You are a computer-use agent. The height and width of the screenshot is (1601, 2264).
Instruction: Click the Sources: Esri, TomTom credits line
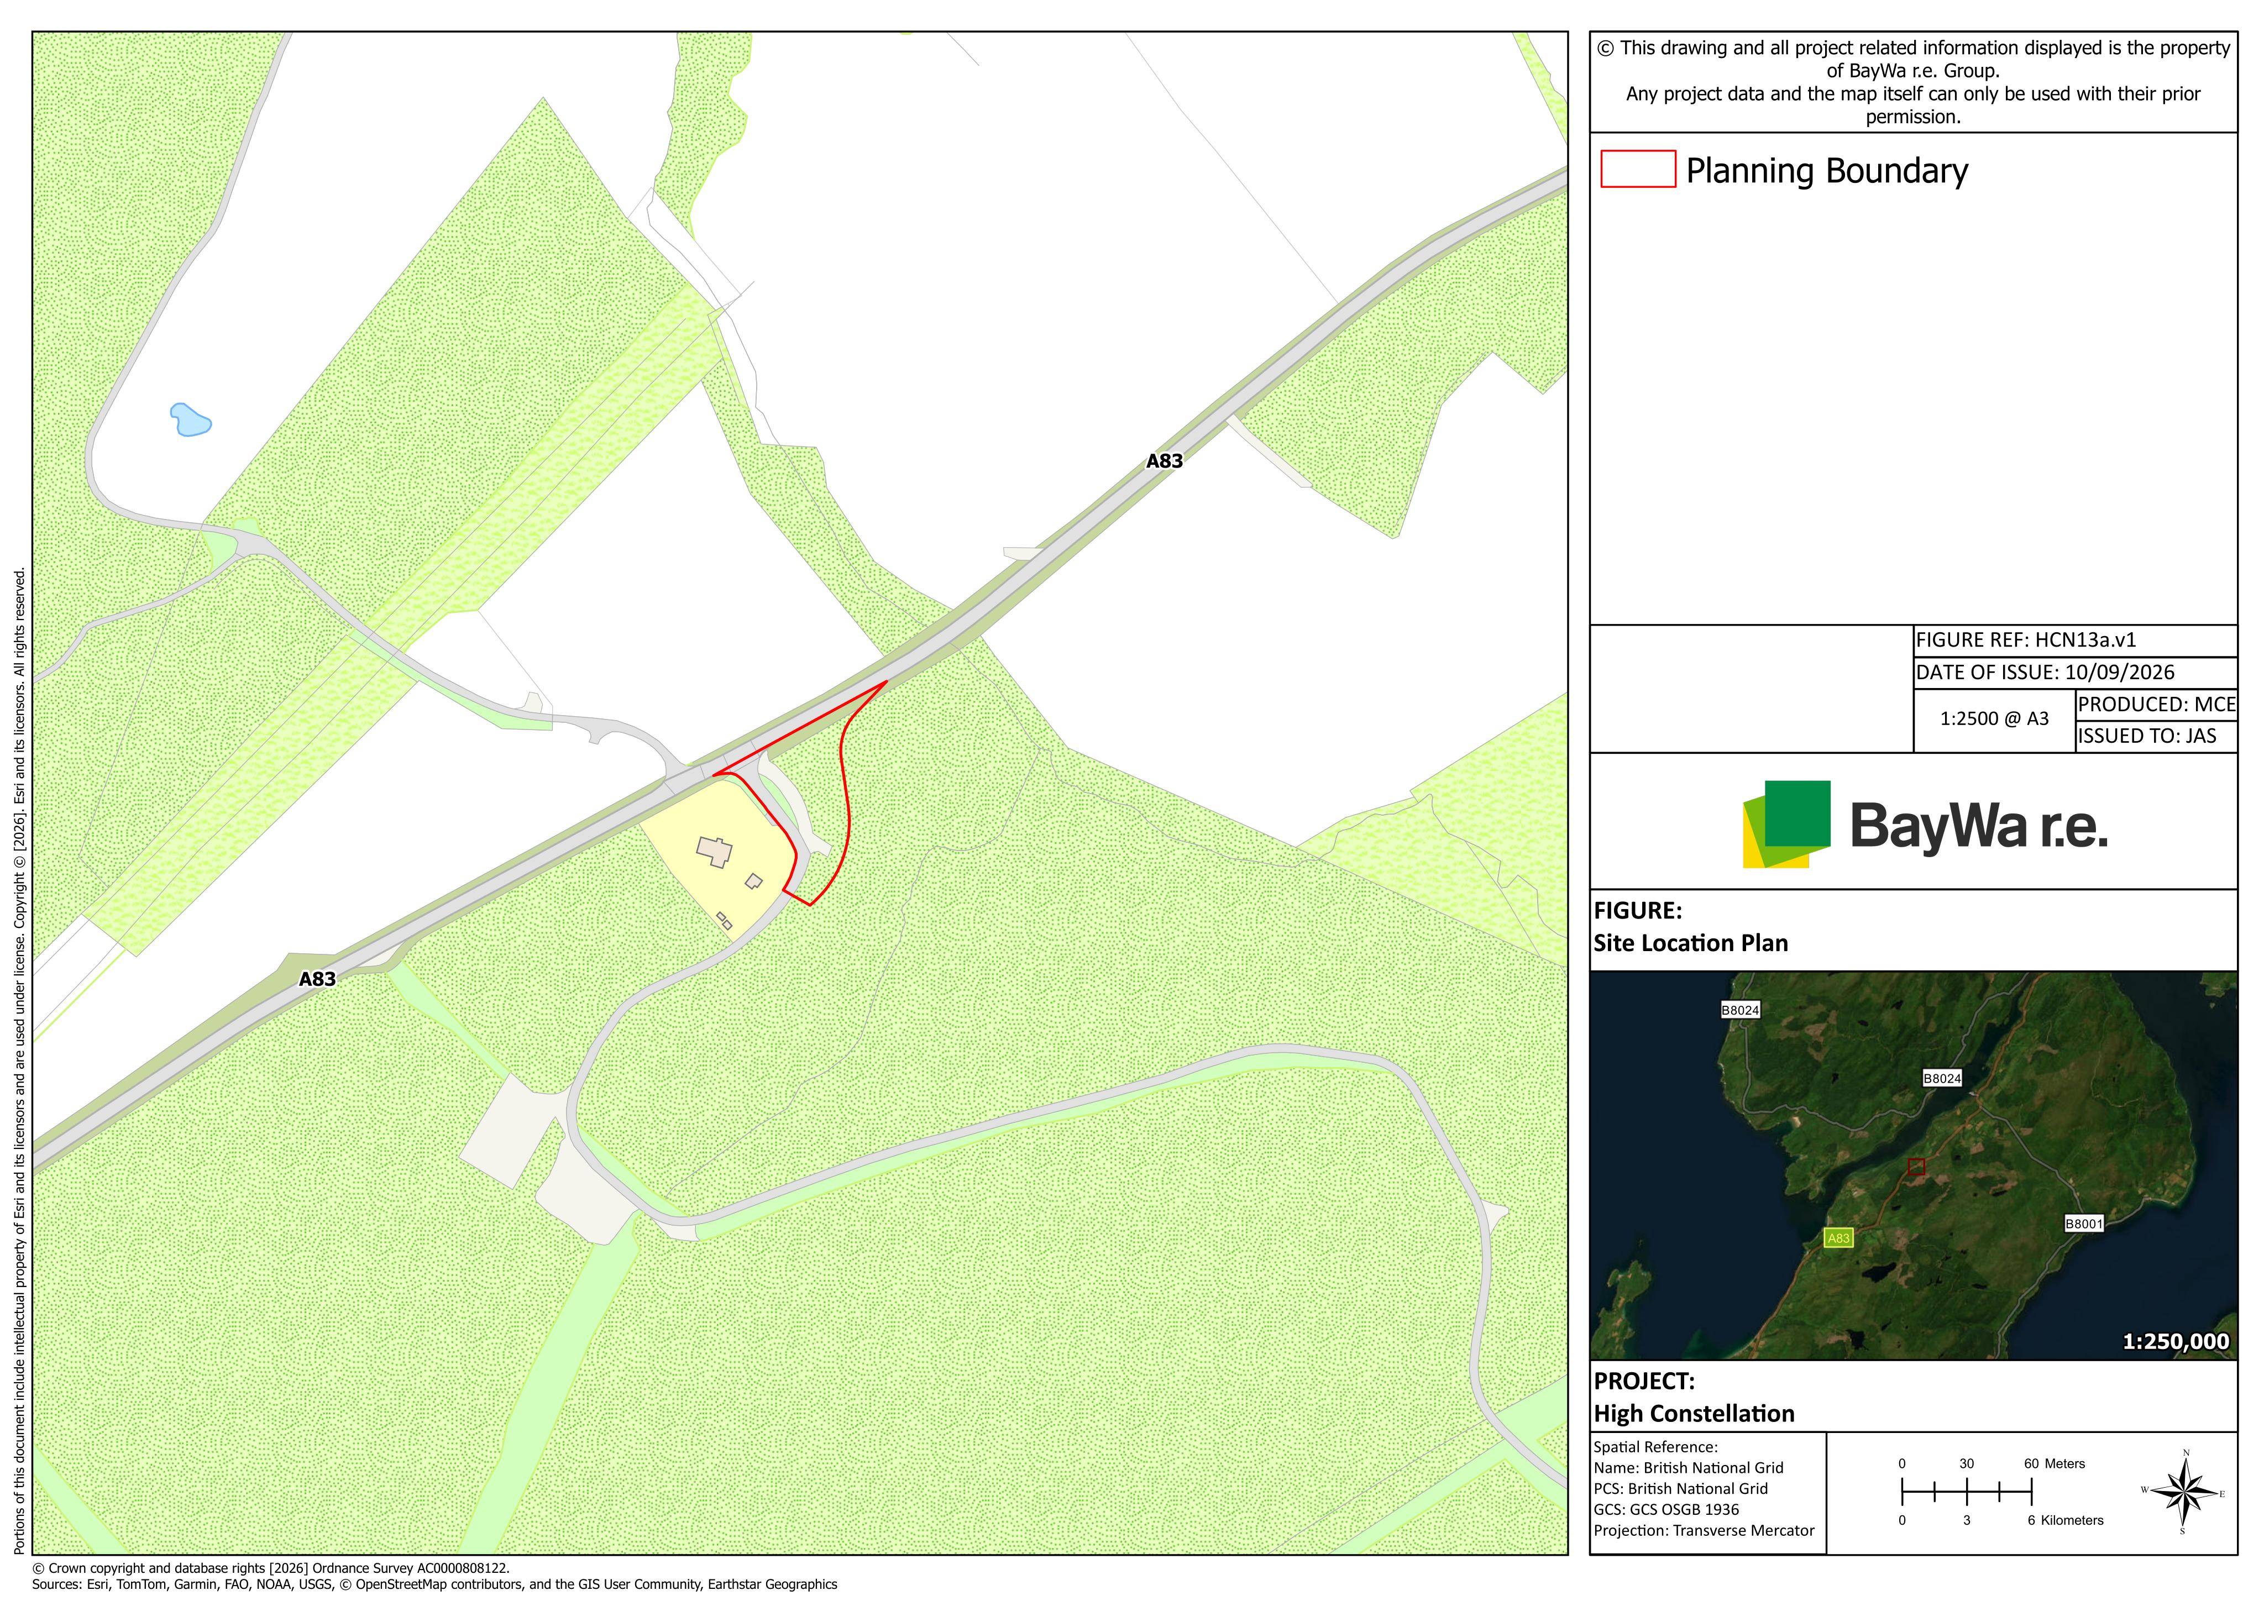click(434, 1585)
